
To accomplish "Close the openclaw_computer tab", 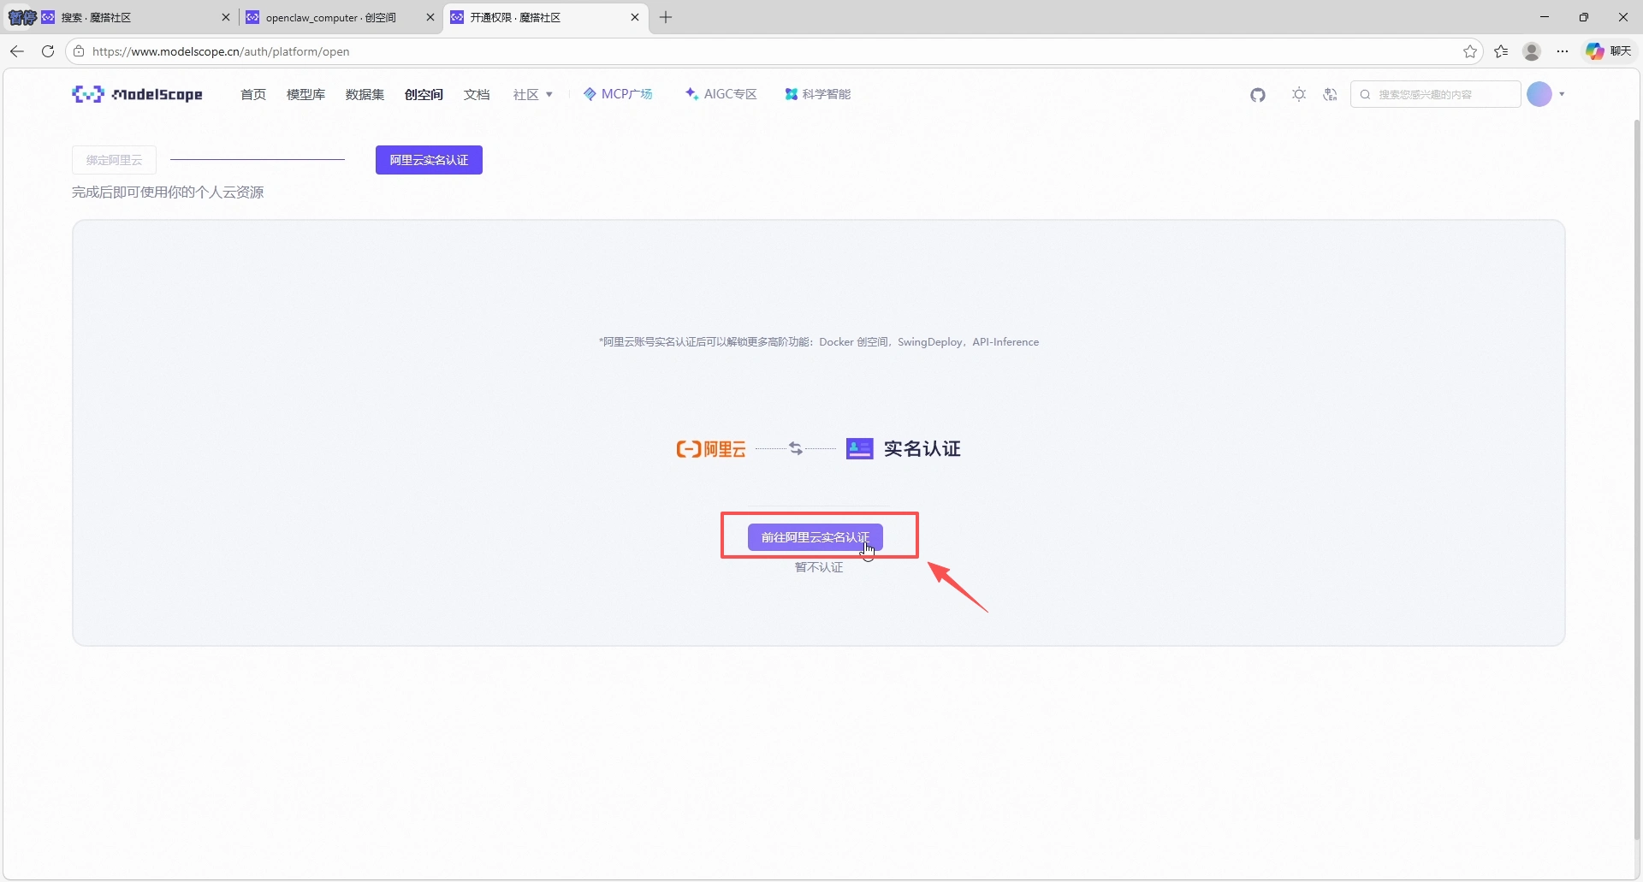I will (x=430, y=17).
